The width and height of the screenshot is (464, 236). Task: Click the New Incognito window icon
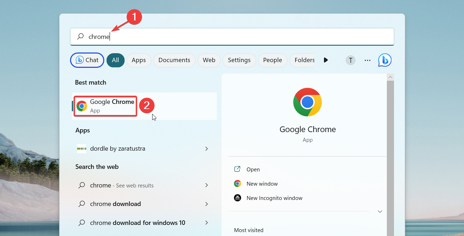pyautogui.click(x=238, y=198)
